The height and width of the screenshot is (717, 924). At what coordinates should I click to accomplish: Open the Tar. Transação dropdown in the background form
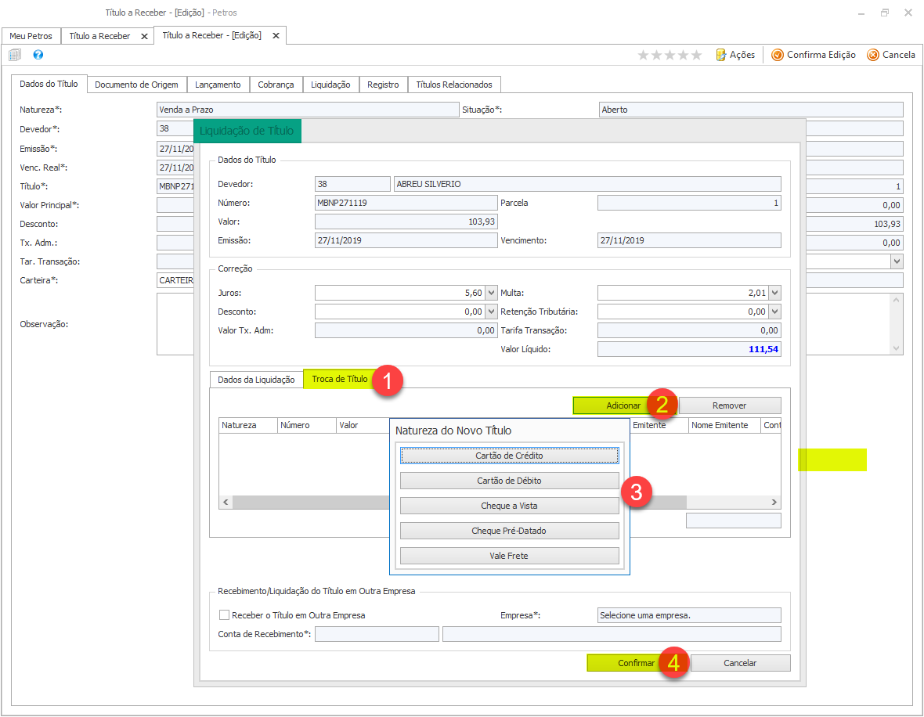[x=897, y=261]
